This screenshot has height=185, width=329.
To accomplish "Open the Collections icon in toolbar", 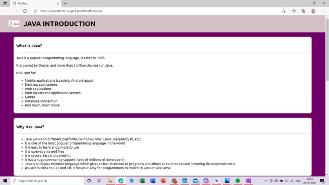I will pos(303,11).
